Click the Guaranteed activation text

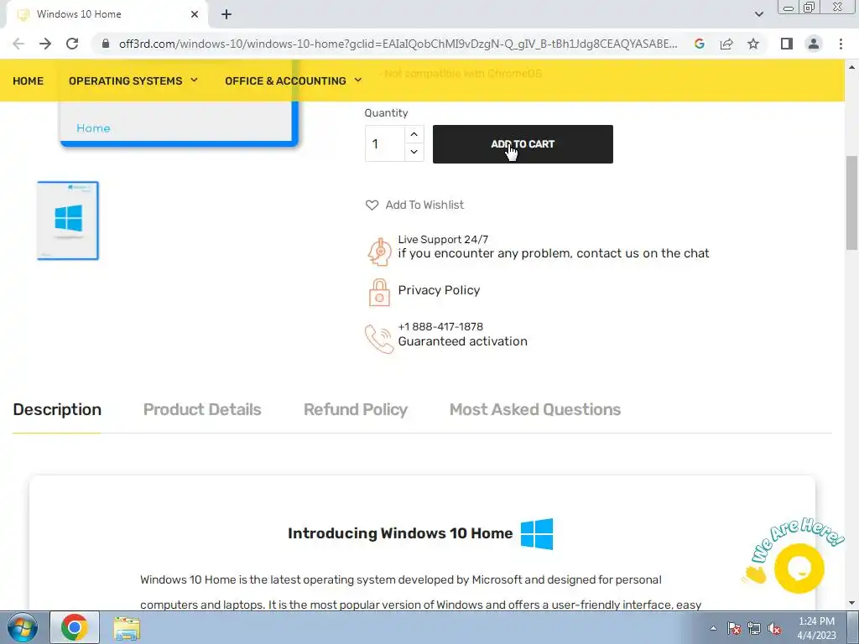coord(462,341)
